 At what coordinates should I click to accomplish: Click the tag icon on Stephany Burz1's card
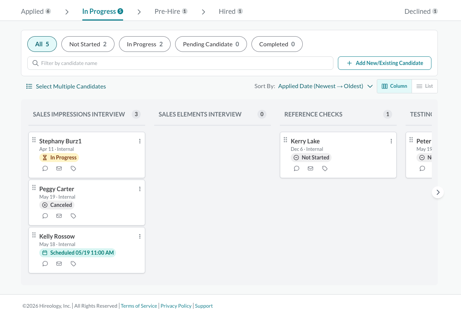coord(73,168)
